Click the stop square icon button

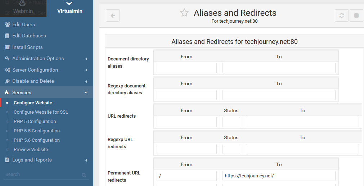pos(356,15)
